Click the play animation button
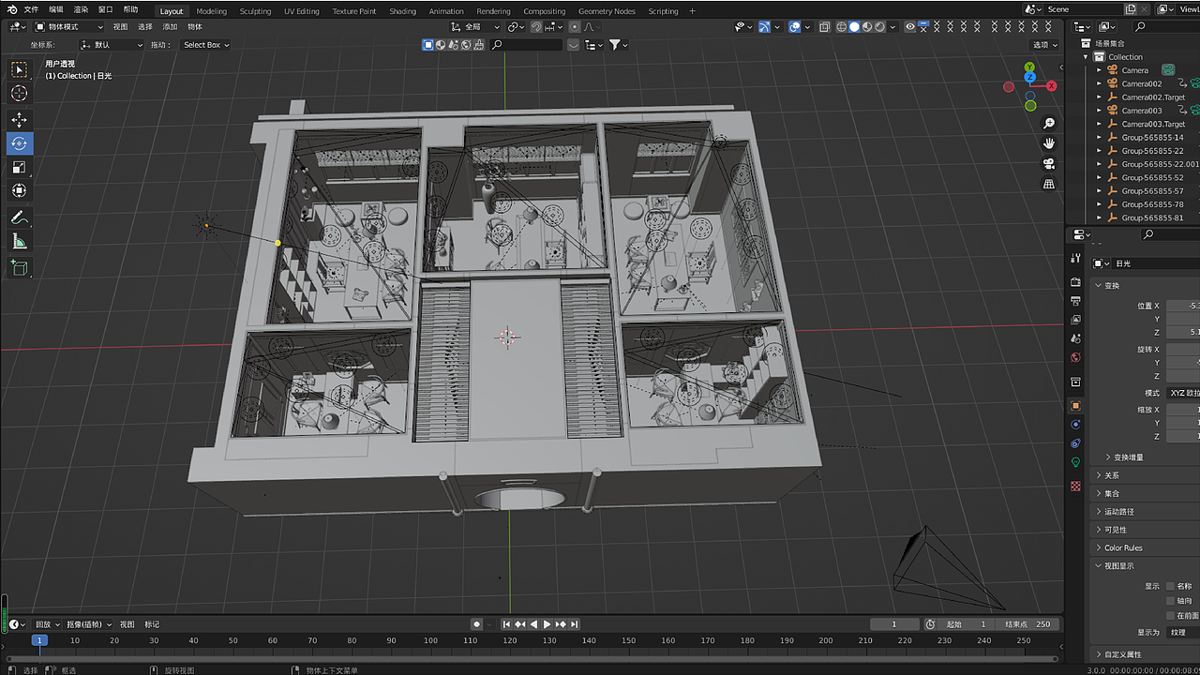Viewport: 1200px width, 675px height. coord(547,624)
